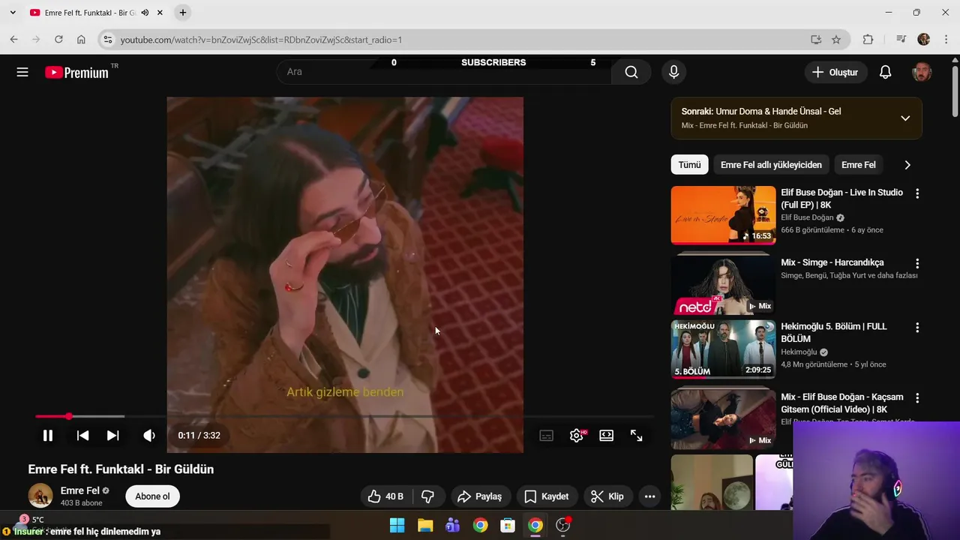Viewport: 960px width, 540px height.
Task: View site information icon in address bar
Action: coord(108,40)
